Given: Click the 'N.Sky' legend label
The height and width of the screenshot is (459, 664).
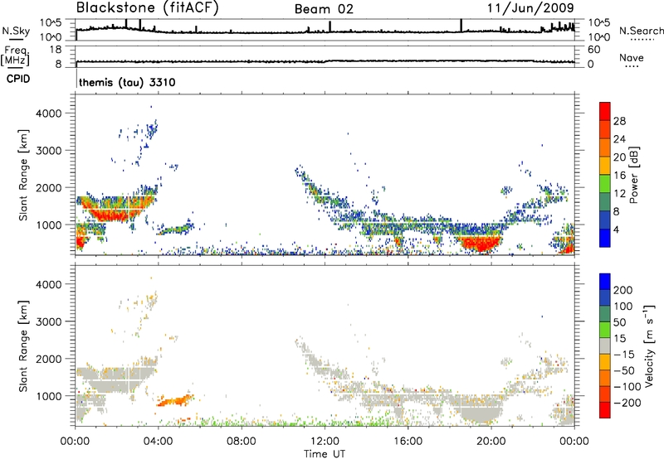Looking at the screenshot, I should coord(16,31).
